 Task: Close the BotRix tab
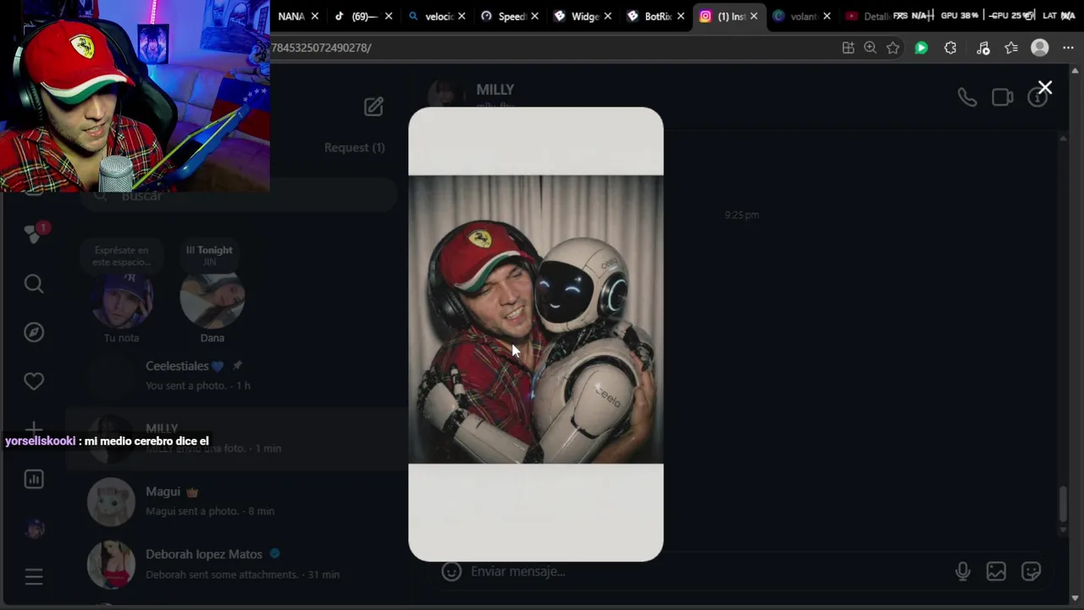coord(681,16)
